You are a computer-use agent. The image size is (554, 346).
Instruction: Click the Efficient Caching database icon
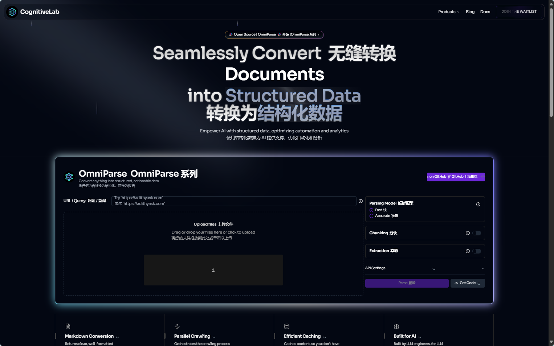click(287, 326)
